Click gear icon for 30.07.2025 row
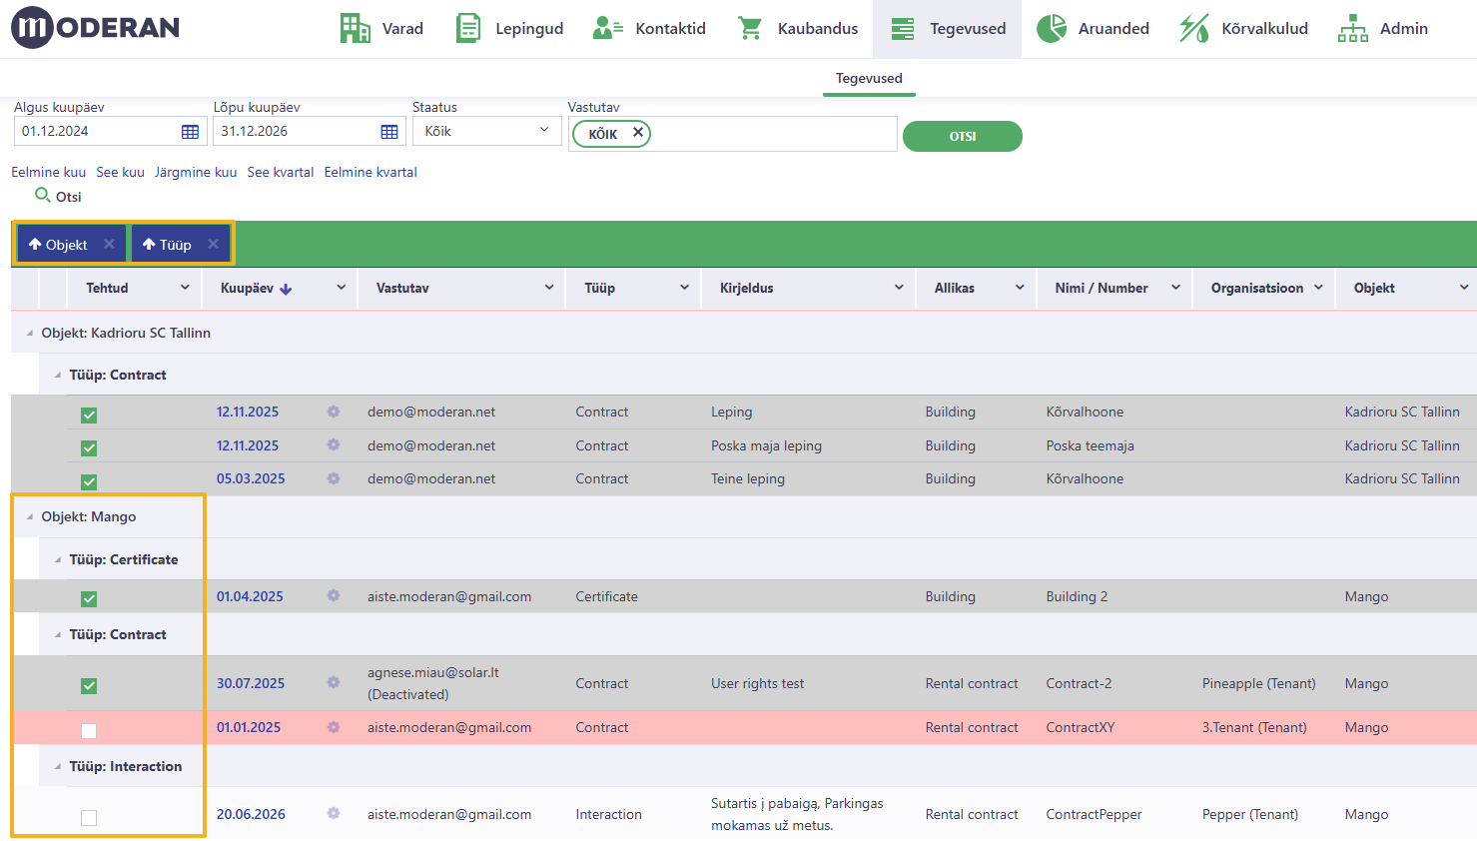Screen dimensions: 1477x841 (334, 683)
